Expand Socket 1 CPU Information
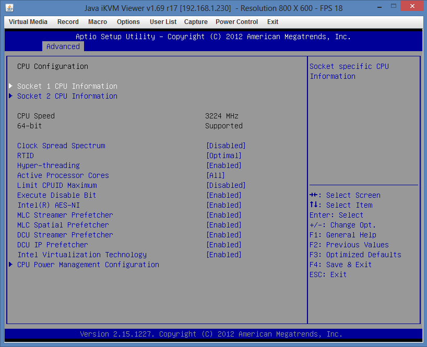The height and width of the screenshot is (347, 427). click(x=67, y=86)
